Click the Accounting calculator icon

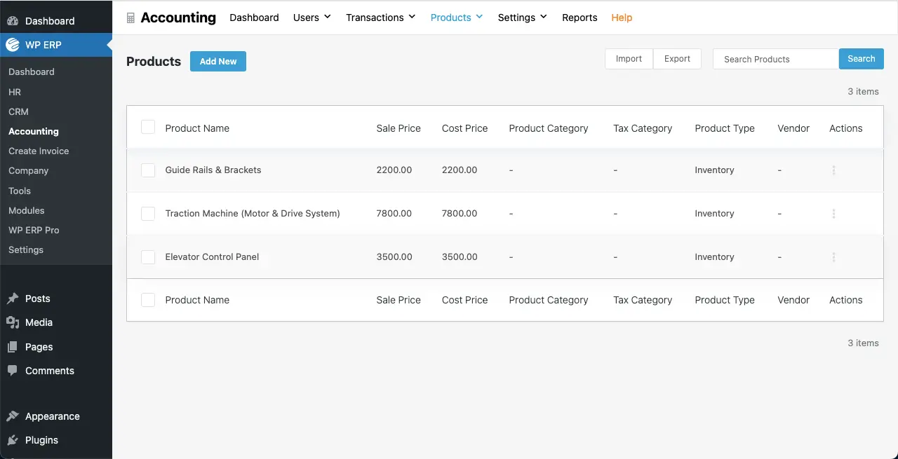pyautogui.click(x=130, y=18)
